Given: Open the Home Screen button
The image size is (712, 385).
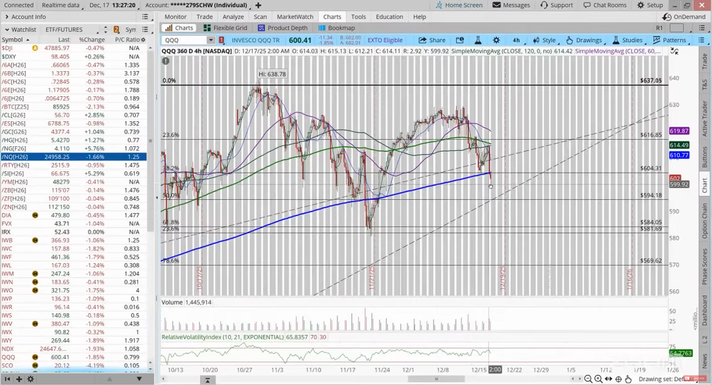Looking at the screenshot, I should [459, 5].
